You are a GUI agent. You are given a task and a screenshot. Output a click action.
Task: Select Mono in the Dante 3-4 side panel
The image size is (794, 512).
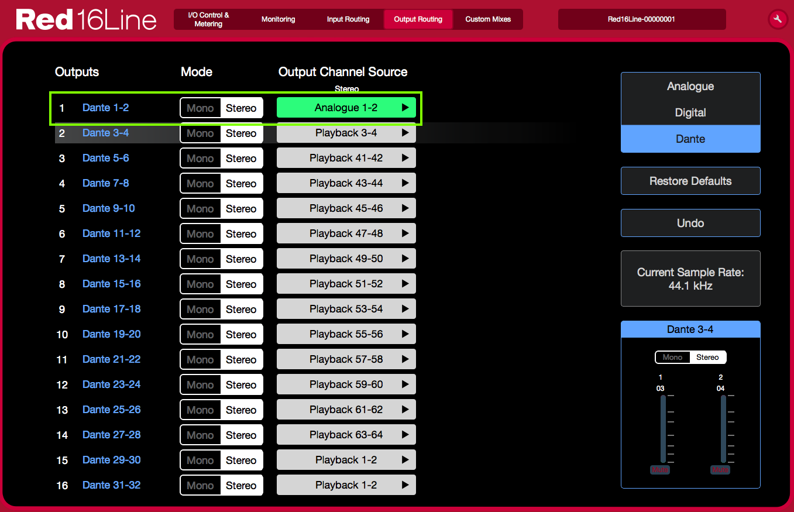pos(672,357)
